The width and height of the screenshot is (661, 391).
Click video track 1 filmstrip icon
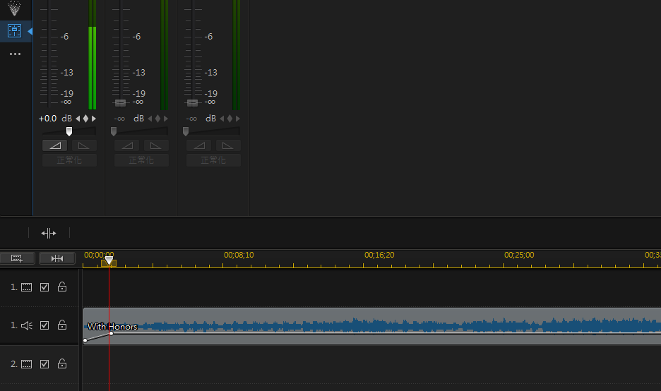(27, 287)
